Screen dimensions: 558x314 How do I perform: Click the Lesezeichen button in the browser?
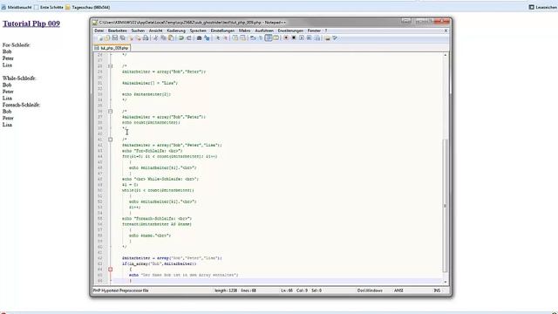point(543,7)
